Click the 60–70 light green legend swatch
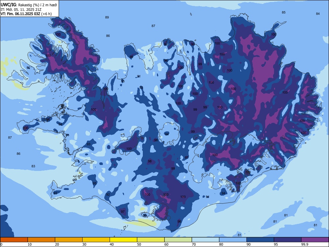 coord(178,240)
